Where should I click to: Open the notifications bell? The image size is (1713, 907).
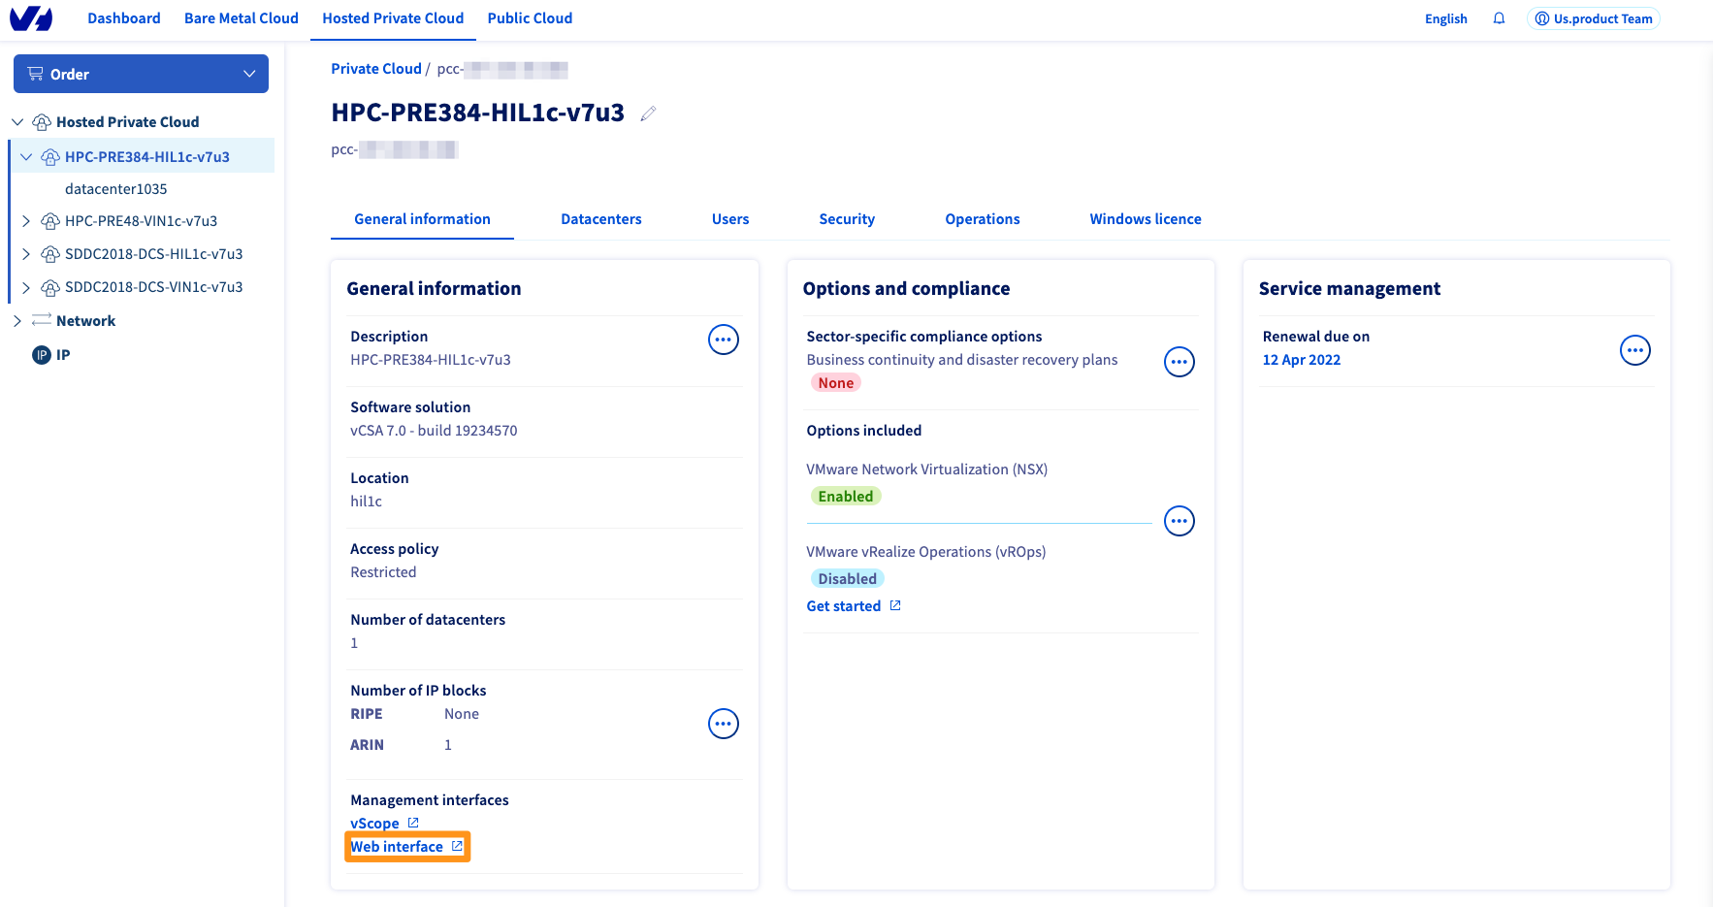pyautogui.click(x=1499, y=18)
